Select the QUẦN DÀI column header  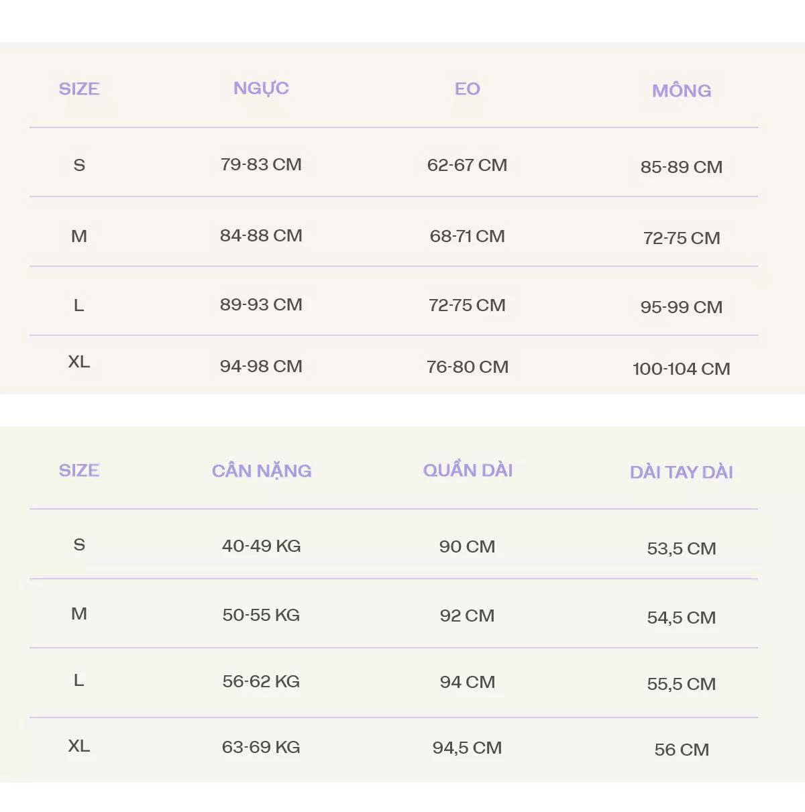click(468, 471)
